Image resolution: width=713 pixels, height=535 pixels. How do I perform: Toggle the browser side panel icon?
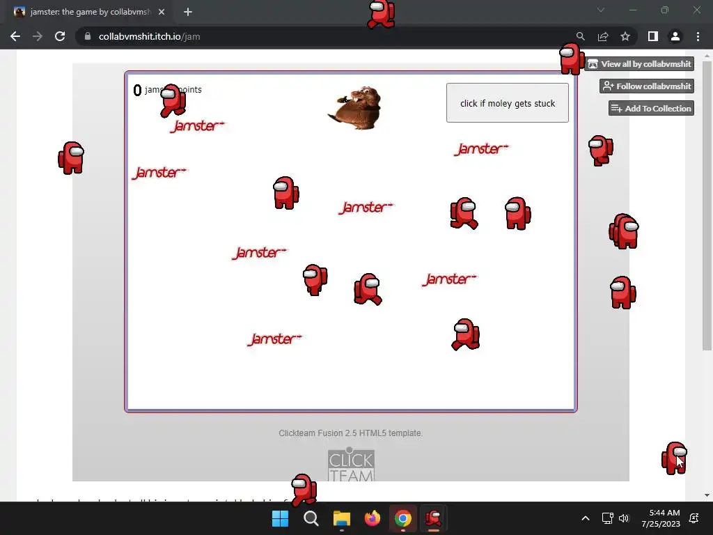click(x=653, y=36)
